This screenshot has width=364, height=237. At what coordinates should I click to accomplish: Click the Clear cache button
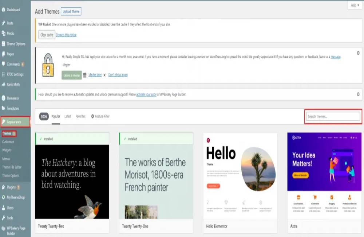(x=47, y=35)
